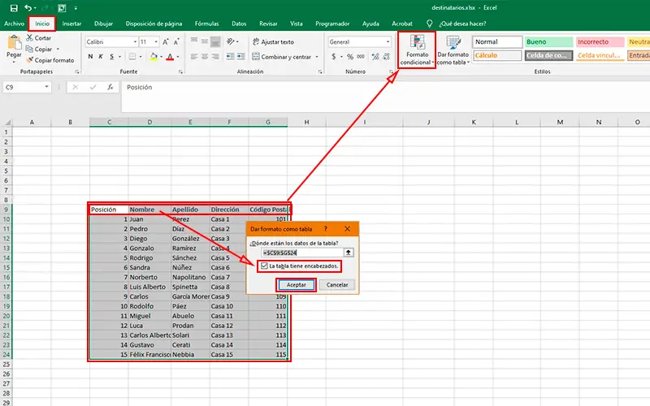This screenshot has height=406, width=650.
Task: Select the Copiar formato paintbrush
Action: [x=29, y=60]
